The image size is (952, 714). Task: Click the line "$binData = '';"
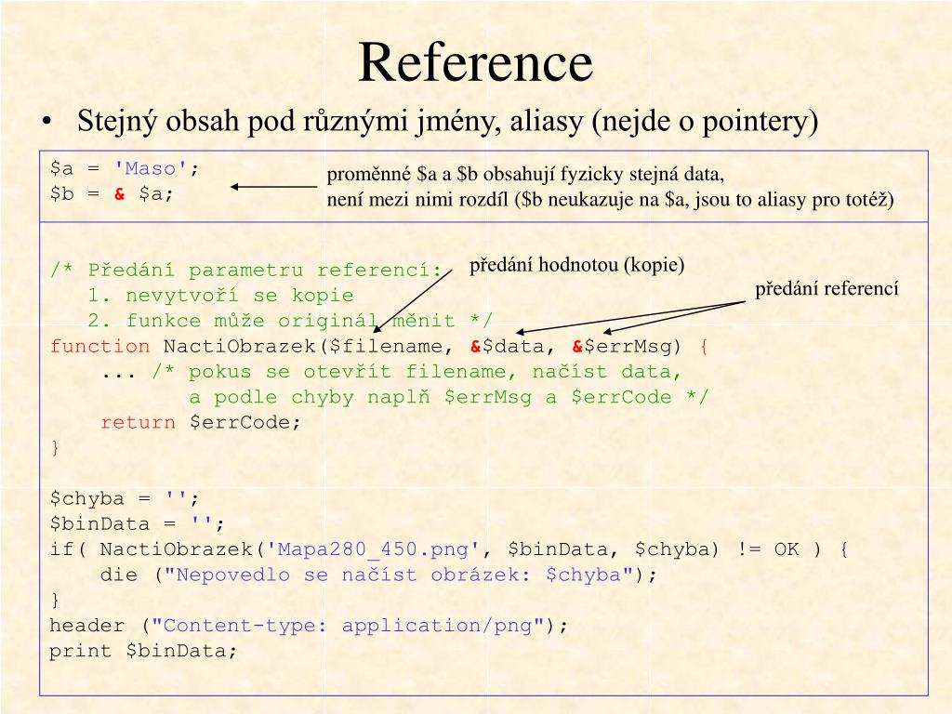(138, 524)
